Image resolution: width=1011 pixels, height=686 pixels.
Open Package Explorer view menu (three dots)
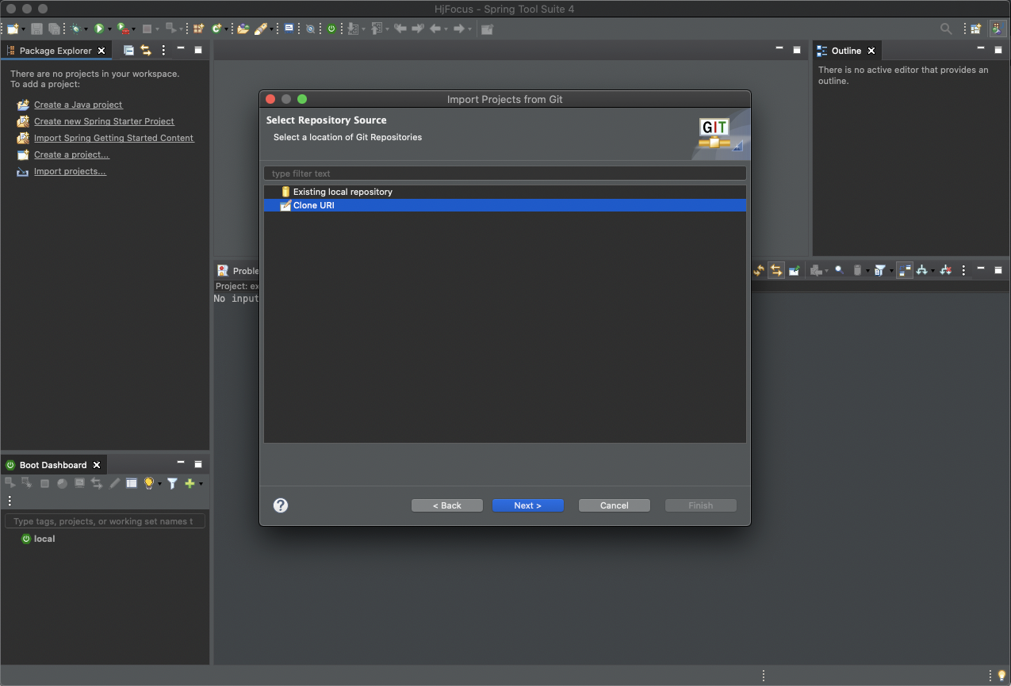tap(163, 50)
